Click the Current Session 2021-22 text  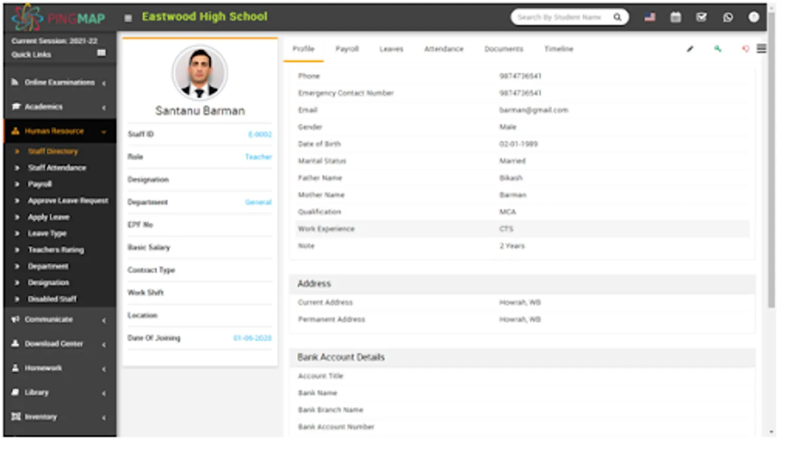[x=55, y=41]
